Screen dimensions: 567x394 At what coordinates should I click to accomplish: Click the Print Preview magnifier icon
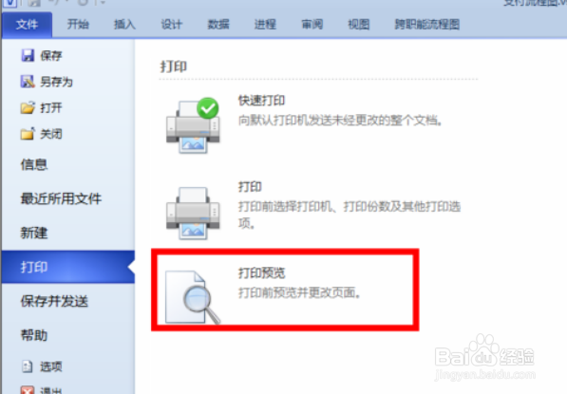193,297
